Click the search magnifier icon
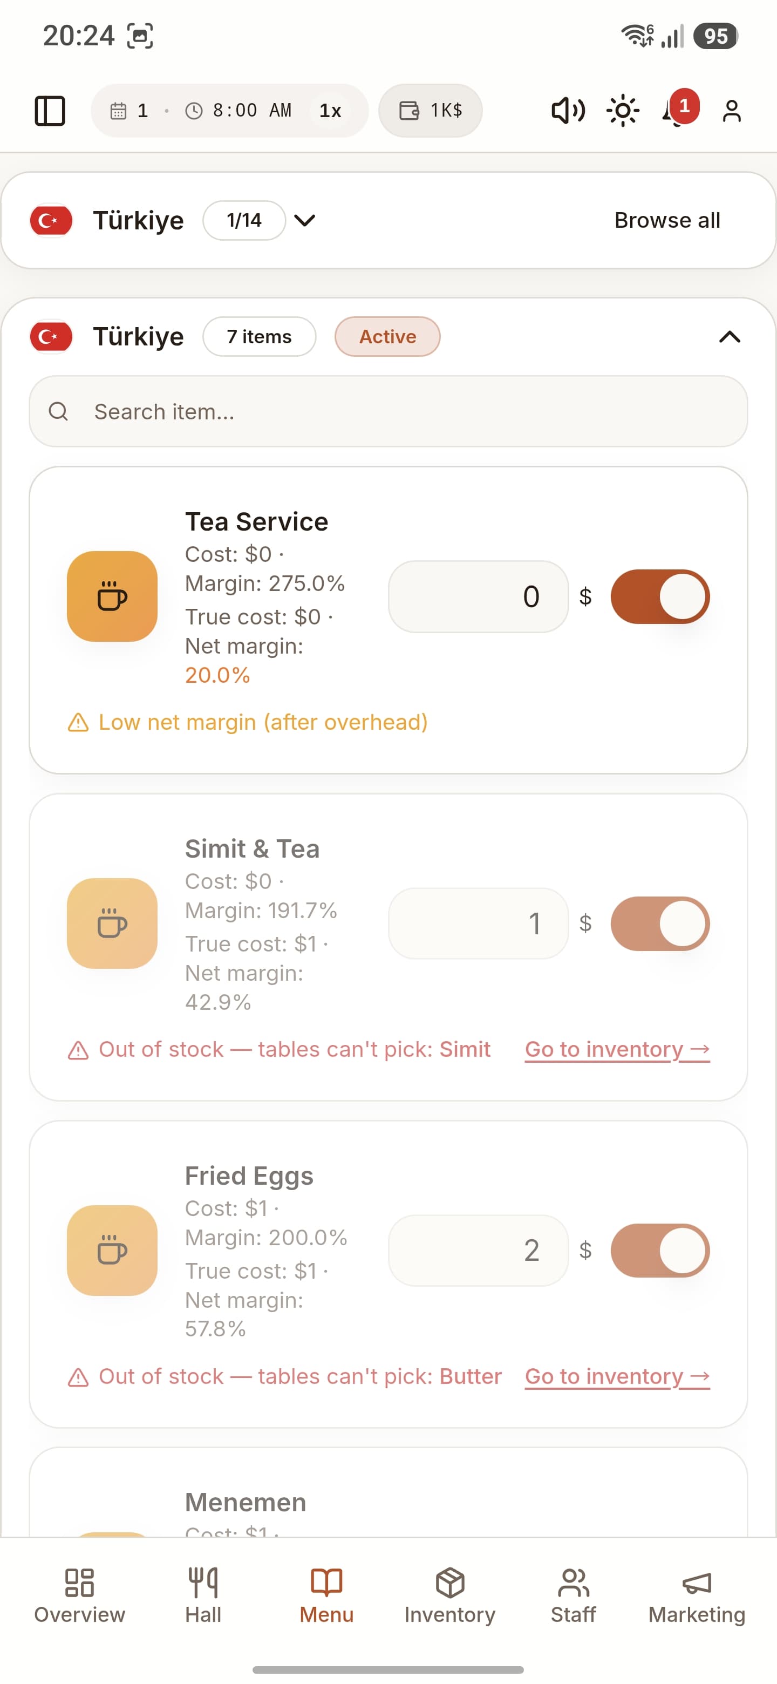This screenshot has height=1684, width=777. [58, 411]
